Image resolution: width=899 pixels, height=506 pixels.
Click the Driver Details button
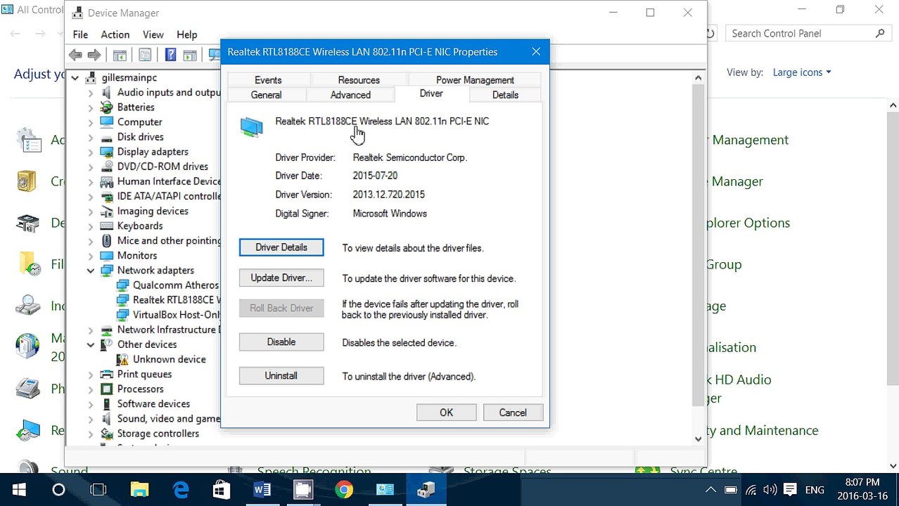coord(281,247)
